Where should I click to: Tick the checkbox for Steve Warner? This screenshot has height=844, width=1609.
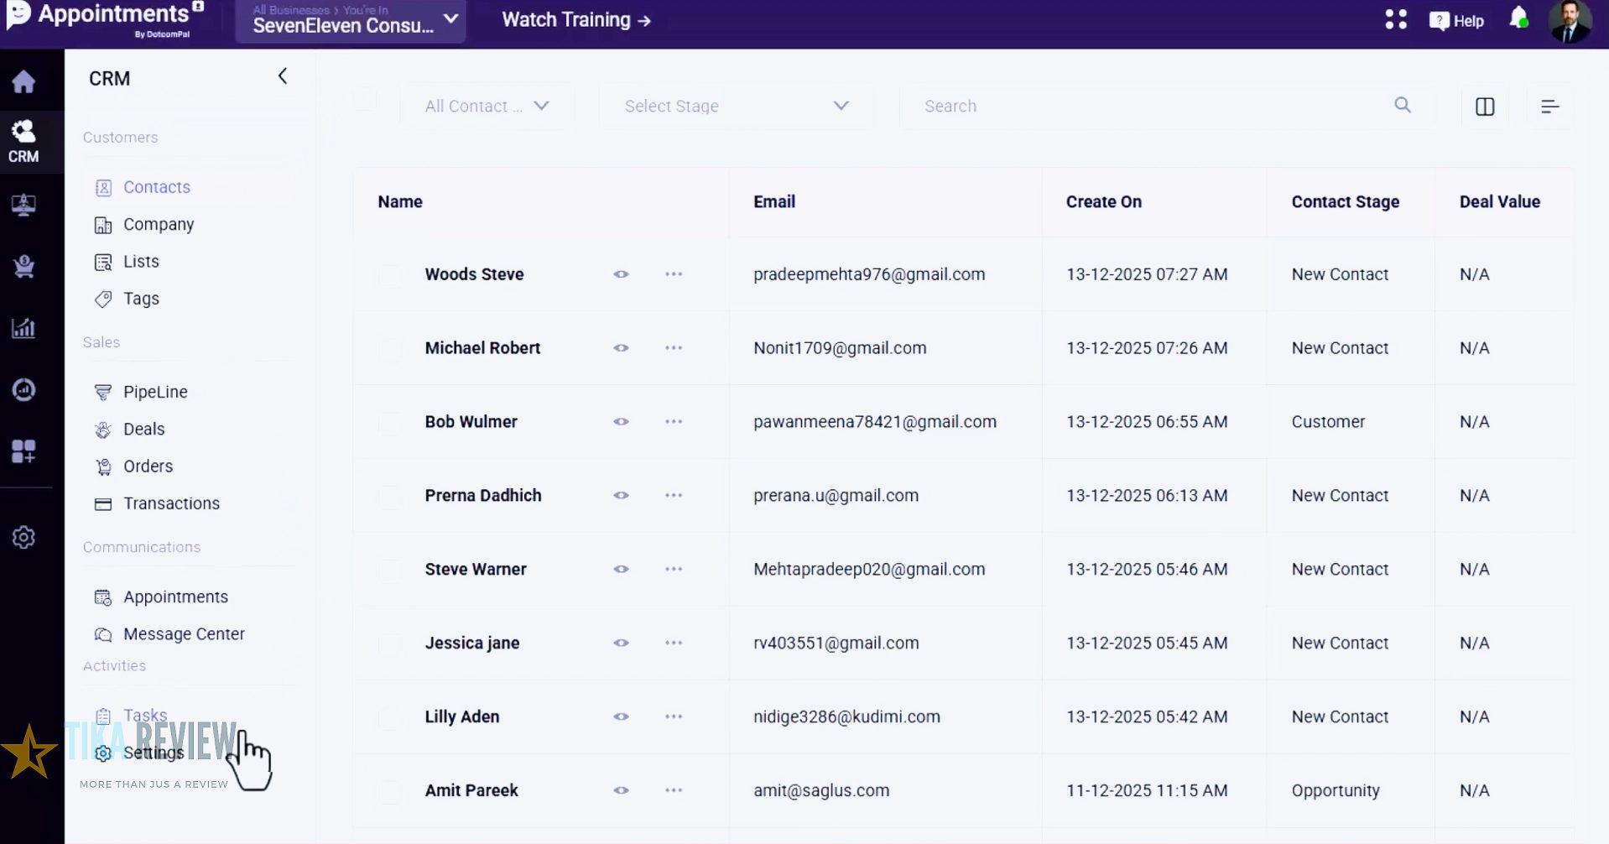[390, 570]
